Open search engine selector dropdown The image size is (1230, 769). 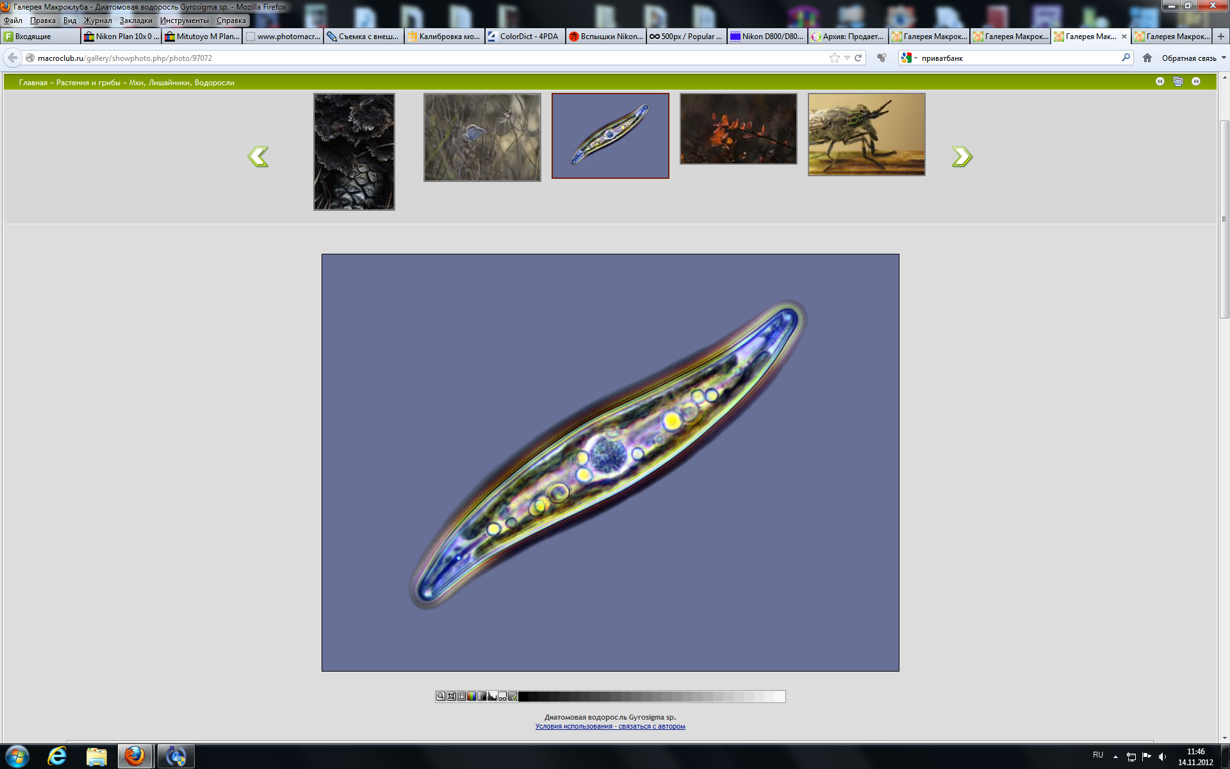pyautogui.click(x=909, y=58)
